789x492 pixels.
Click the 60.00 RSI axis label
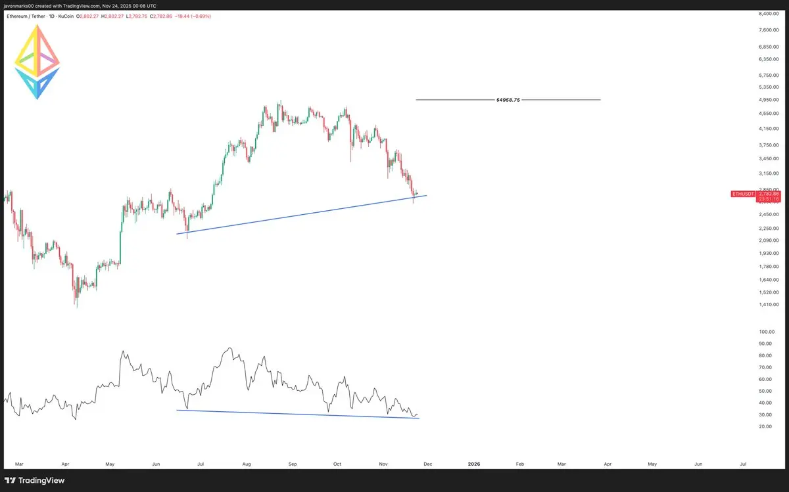coord(765,379)
